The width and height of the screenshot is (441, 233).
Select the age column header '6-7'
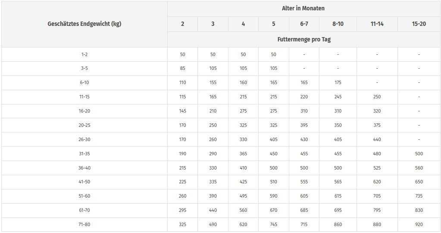pyautogui.click(x=304, y=24)
